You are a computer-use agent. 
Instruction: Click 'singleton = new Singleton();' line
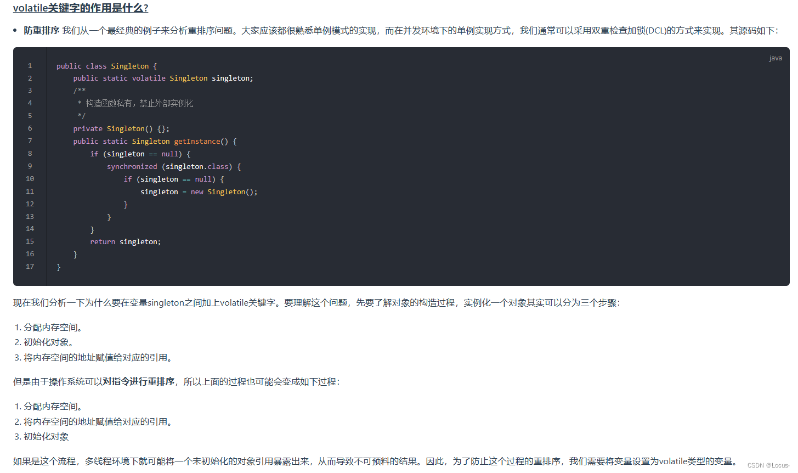tap(199, 192)
